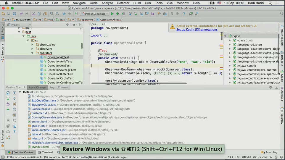
Task: Click operators breadcrumb in navigation bar
Action: click(86, 20)
